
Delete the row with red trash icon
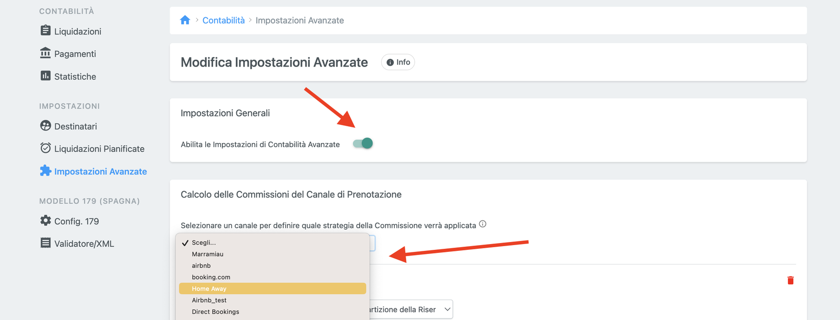(x=790, y=281)
